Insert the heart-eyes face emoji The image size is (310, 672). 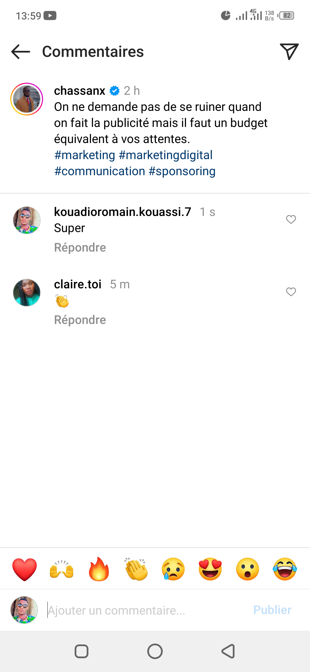tap(210, 569)
